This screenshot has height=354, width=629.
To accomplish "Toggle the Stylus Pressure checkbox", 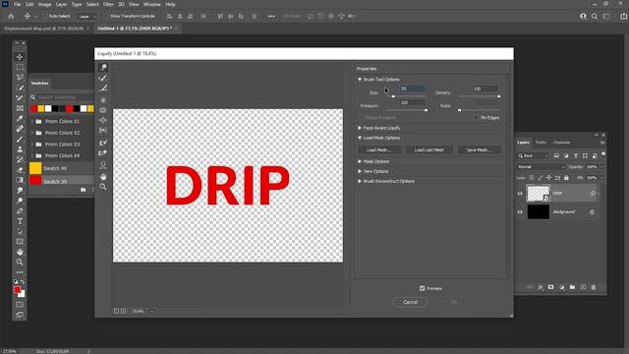I will tap(362, 118).
